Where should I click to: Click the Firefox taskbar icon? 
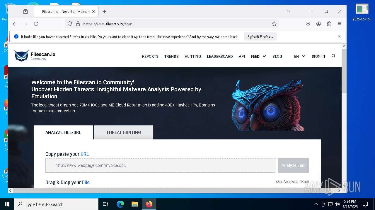(x=149, y=204)
